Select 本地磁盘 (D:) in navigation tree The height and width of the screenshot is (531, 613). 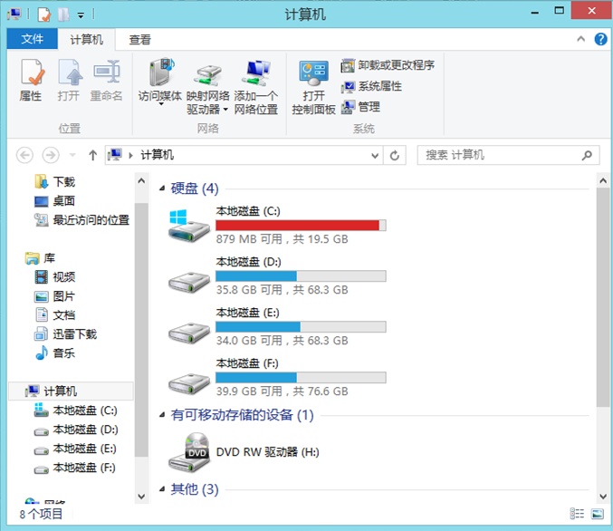75,430
